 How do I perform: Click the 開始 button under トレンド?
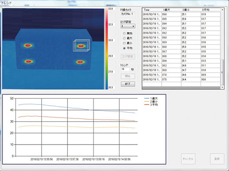click(x=128, y=76)
